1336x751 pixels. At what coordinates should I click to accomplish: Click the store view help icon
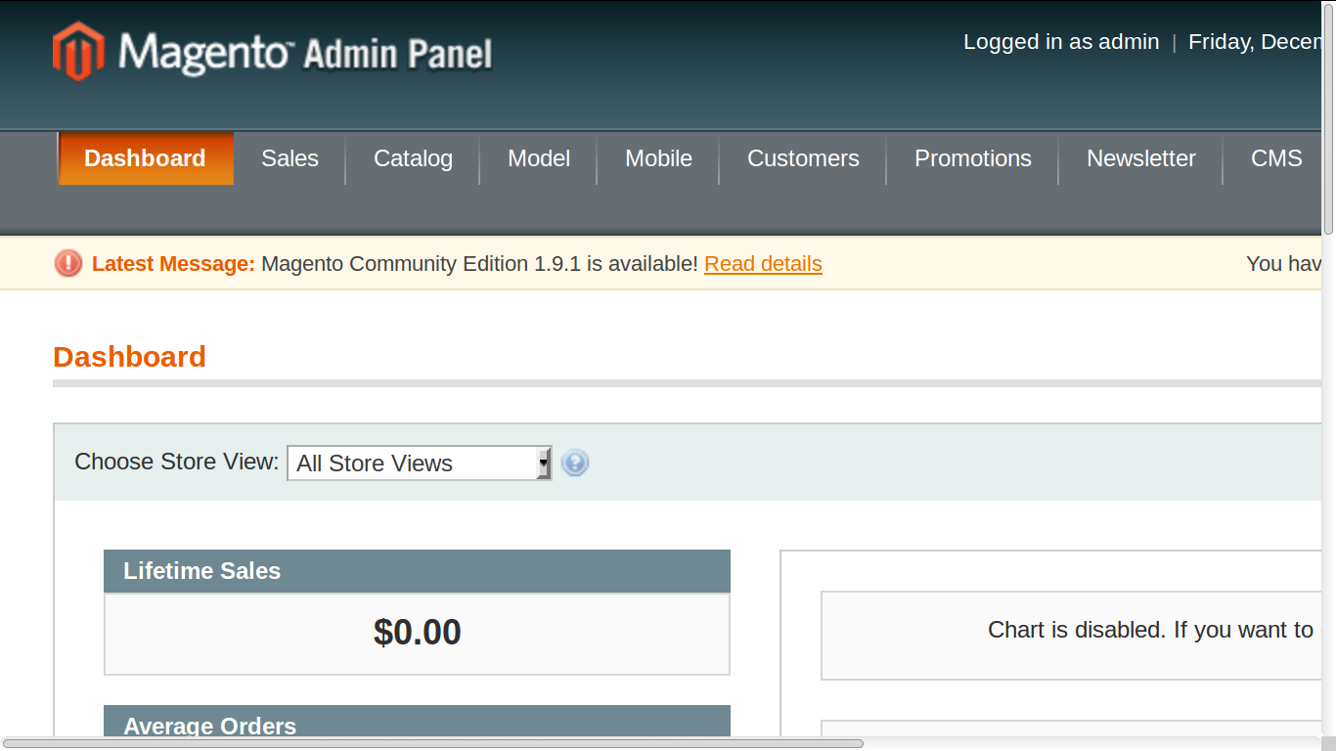pos(575,463)
